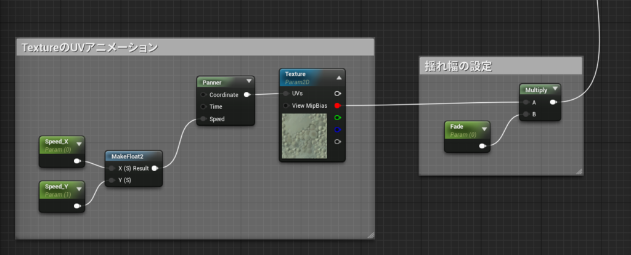The height and width of the screenshot is (255, 631).
Task: Click the Panner Coordinate input pin
Action: (203, 95)
